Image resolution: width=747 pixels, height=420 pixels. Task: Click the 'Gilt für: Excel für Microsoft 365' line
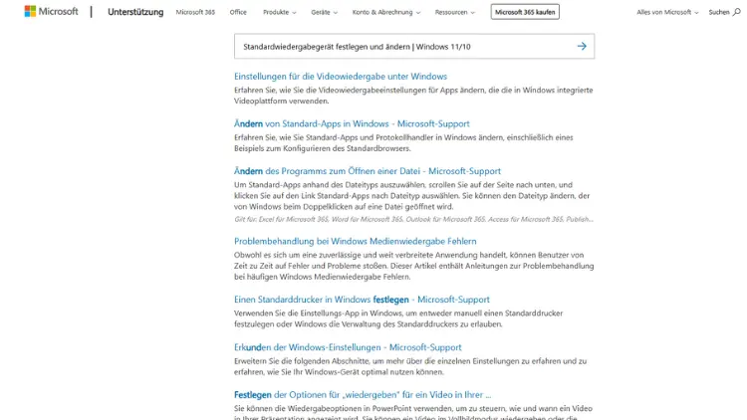pos(413,220)
